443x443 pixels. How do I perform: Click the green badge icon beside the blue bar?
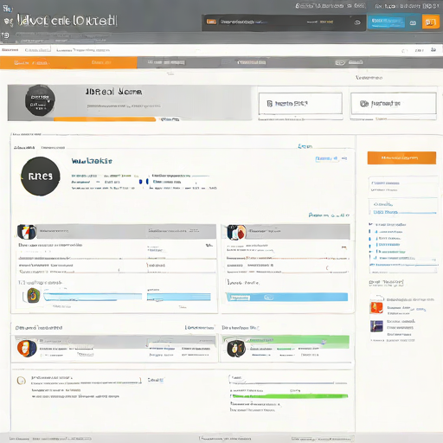[x=34, y=295]
